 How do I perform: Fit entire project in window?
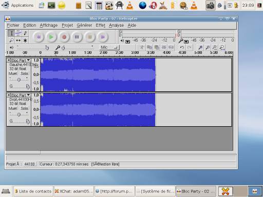coord(222,47)
